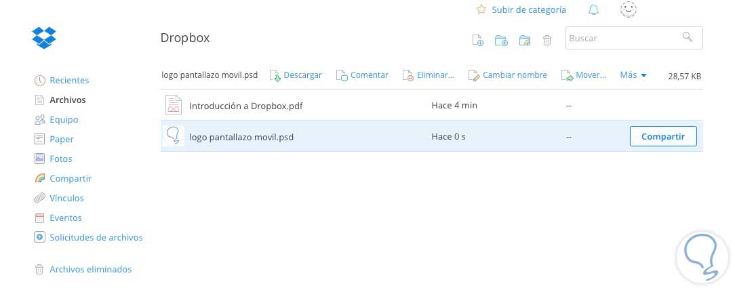Open the notifications bell icon
This screenshot has width=735, height=288.
[593, 9]
